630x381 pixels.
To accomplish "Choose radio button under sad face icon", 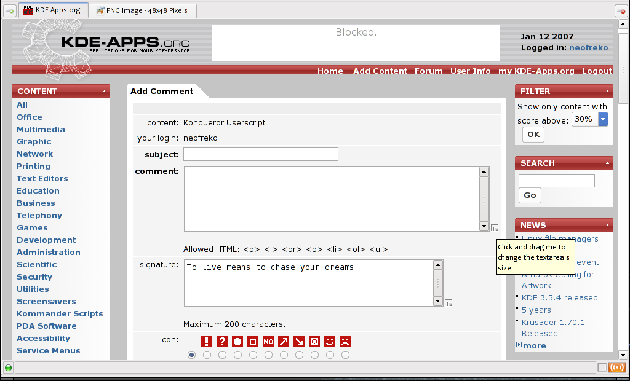I will click(345, 355).
